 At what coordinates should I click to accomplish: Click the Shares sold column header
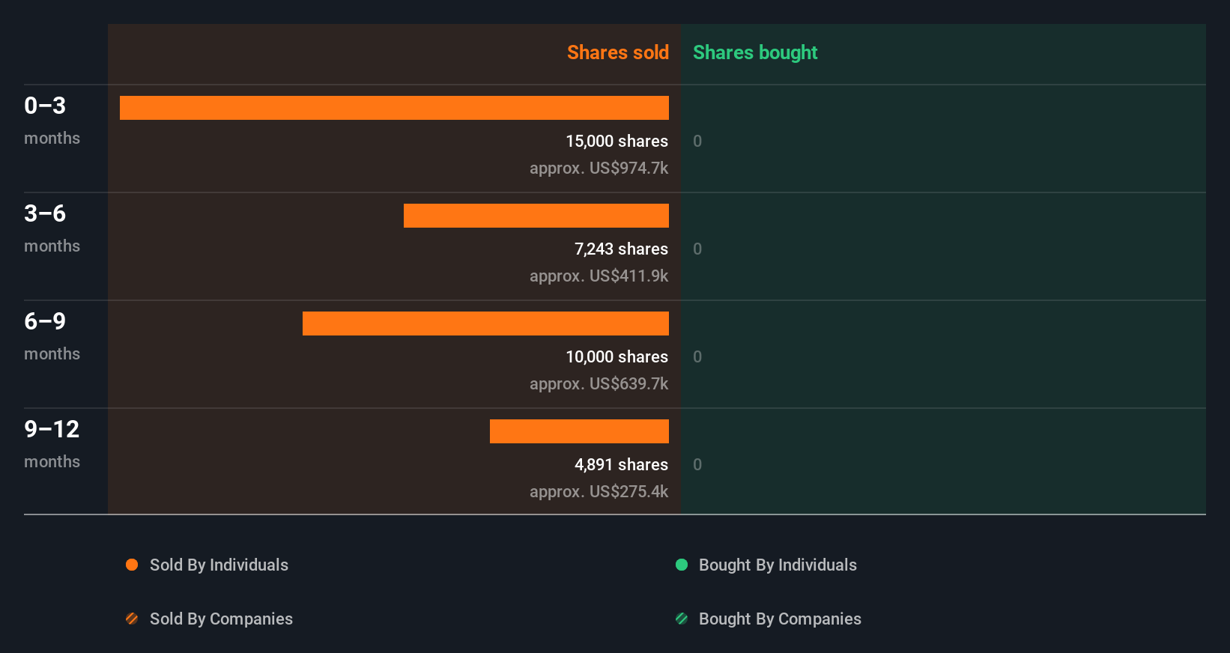click(x=618, y=52)
